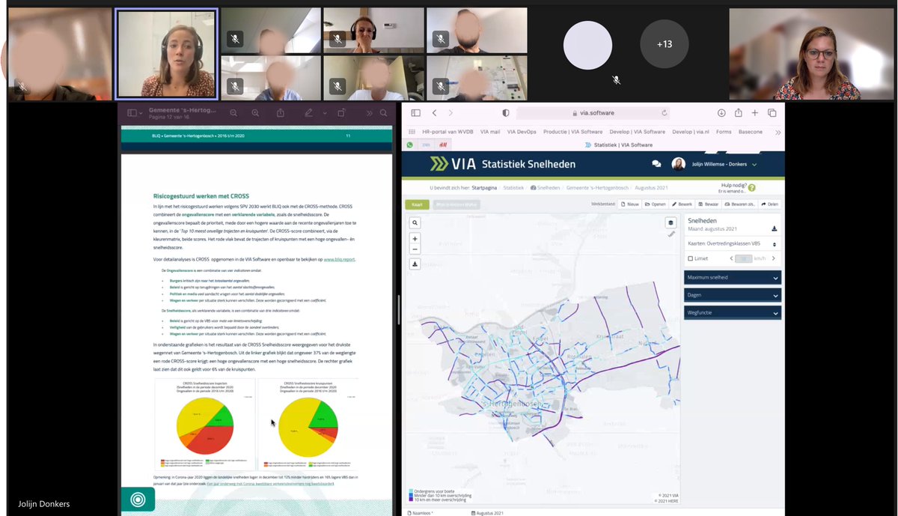
Task: Open the share icon in the PDF toolbar
Action: pos(281,112)
